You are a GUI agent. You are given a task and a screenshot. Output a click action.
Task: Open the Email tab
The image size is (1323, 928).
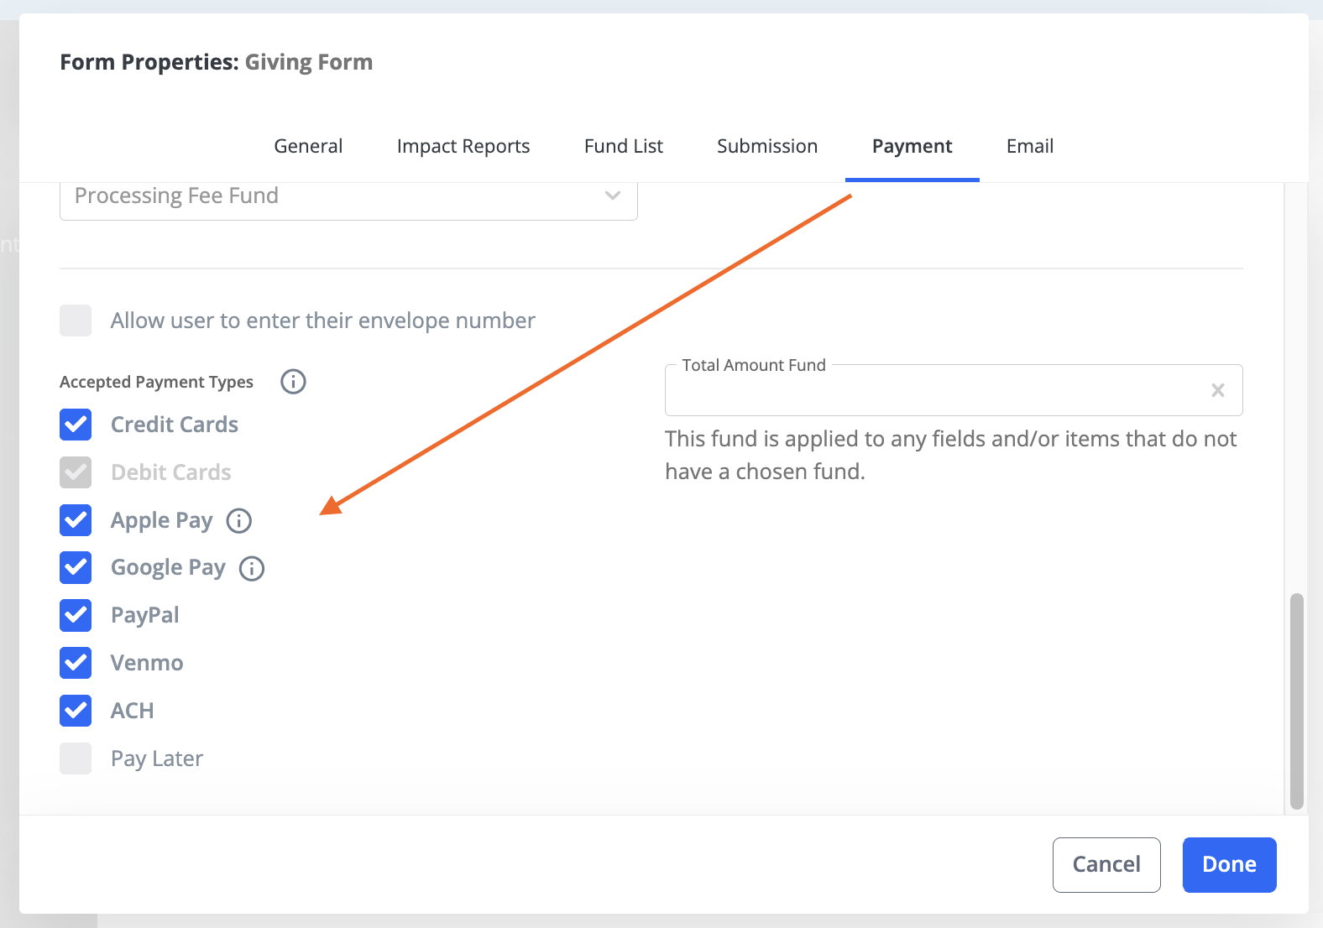click(1029, 146)
